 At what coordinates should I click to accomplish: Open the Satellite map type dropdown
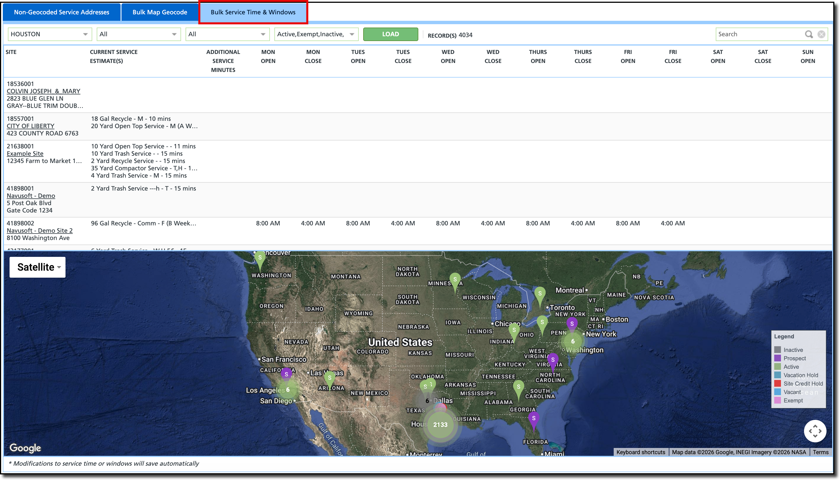coord(38,267)
